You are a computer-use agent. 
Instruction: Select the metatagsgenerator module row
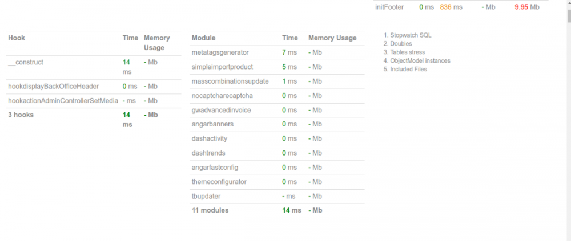(x=220, y=52)
